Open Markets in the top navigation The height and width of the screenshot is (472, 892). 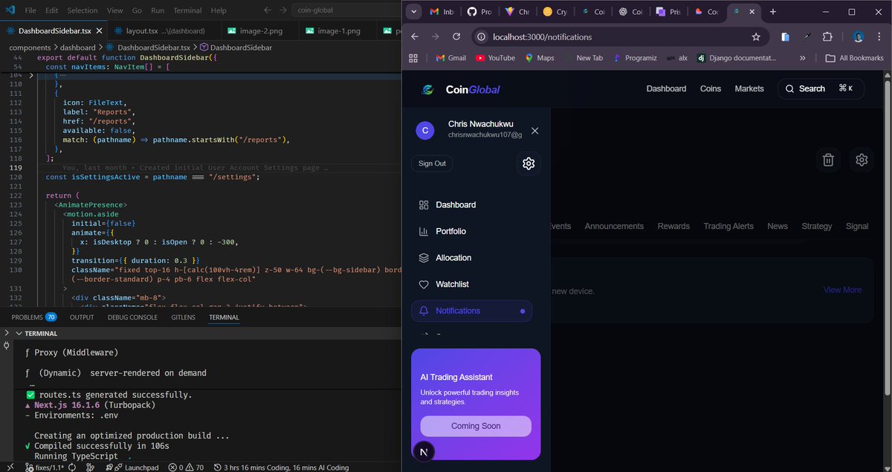pos(749,88)
